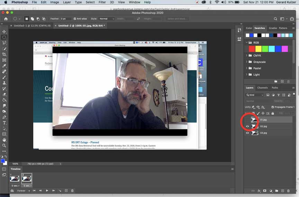Choose the New selection mode button
Image resolution: width=299 pixels, height=197 pixels.
pyautogui.click(x=27, y=19)
